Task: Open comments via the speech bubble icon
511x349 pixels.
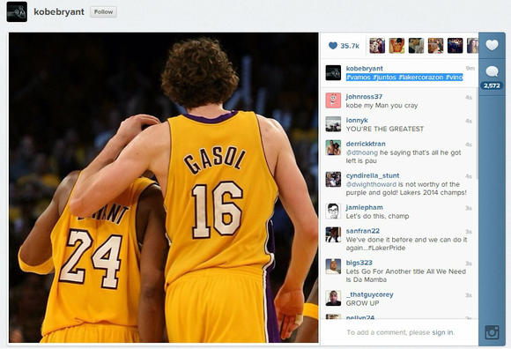Action: click(492, 71)
